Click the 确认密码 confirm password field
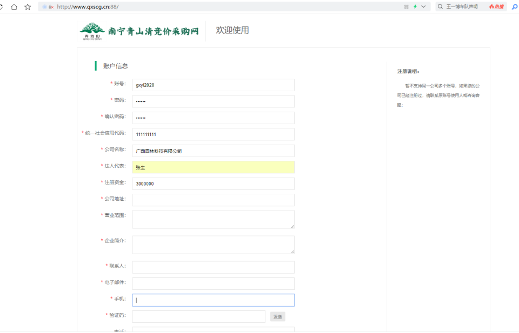The height and width of the screenshot is (333, 519). 213,118
